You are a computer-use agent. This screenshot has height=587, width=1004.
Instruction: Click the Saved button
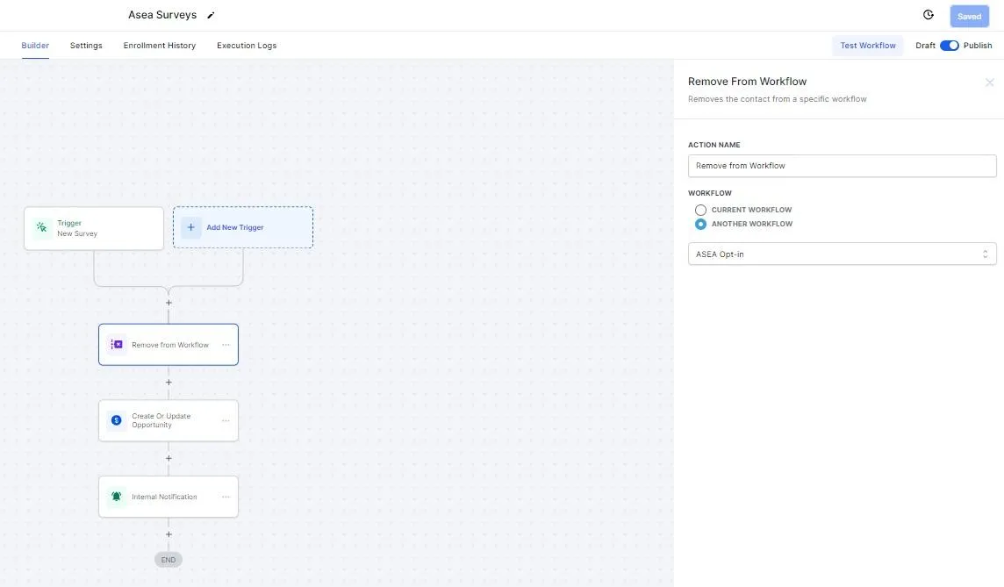(969, 17)
